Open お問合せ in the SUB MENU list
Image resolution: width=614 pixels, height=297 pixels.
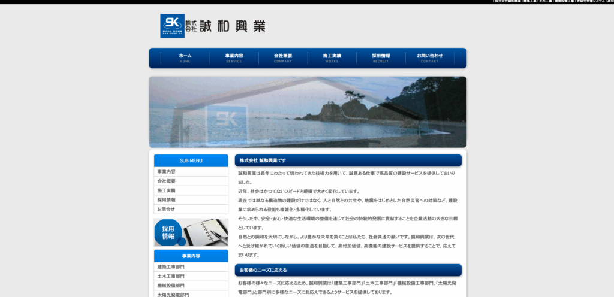[191, 209]
